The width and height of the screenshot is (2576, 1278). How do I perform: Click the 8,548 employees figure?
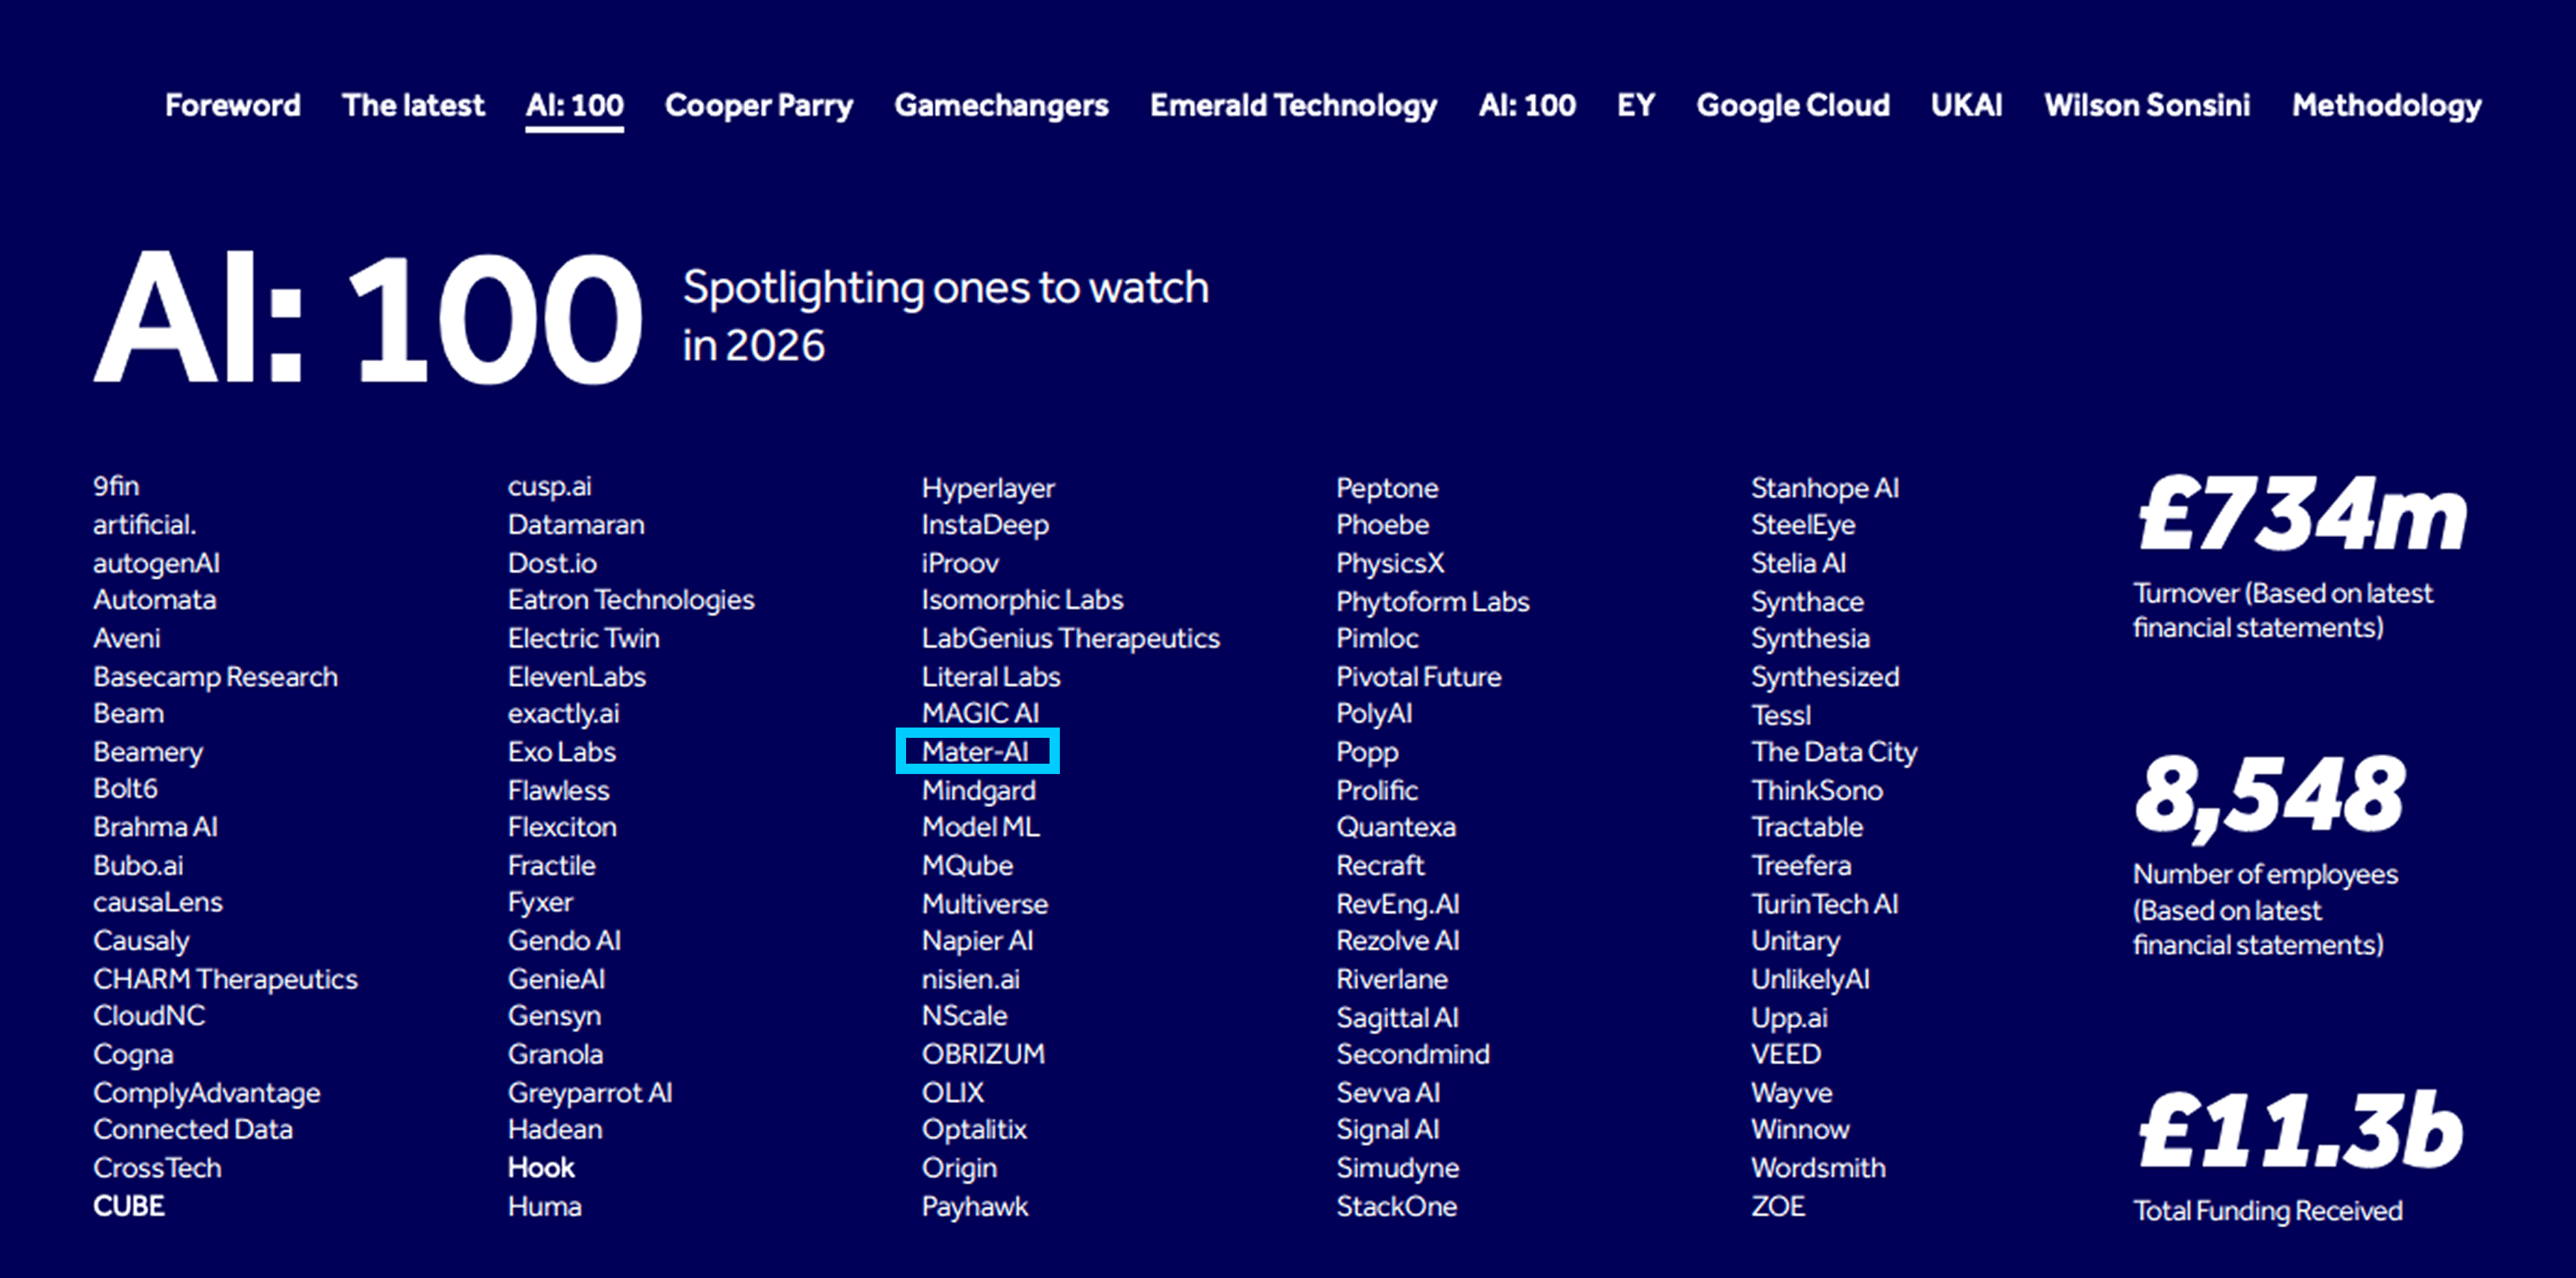[x=2270, y=797]
